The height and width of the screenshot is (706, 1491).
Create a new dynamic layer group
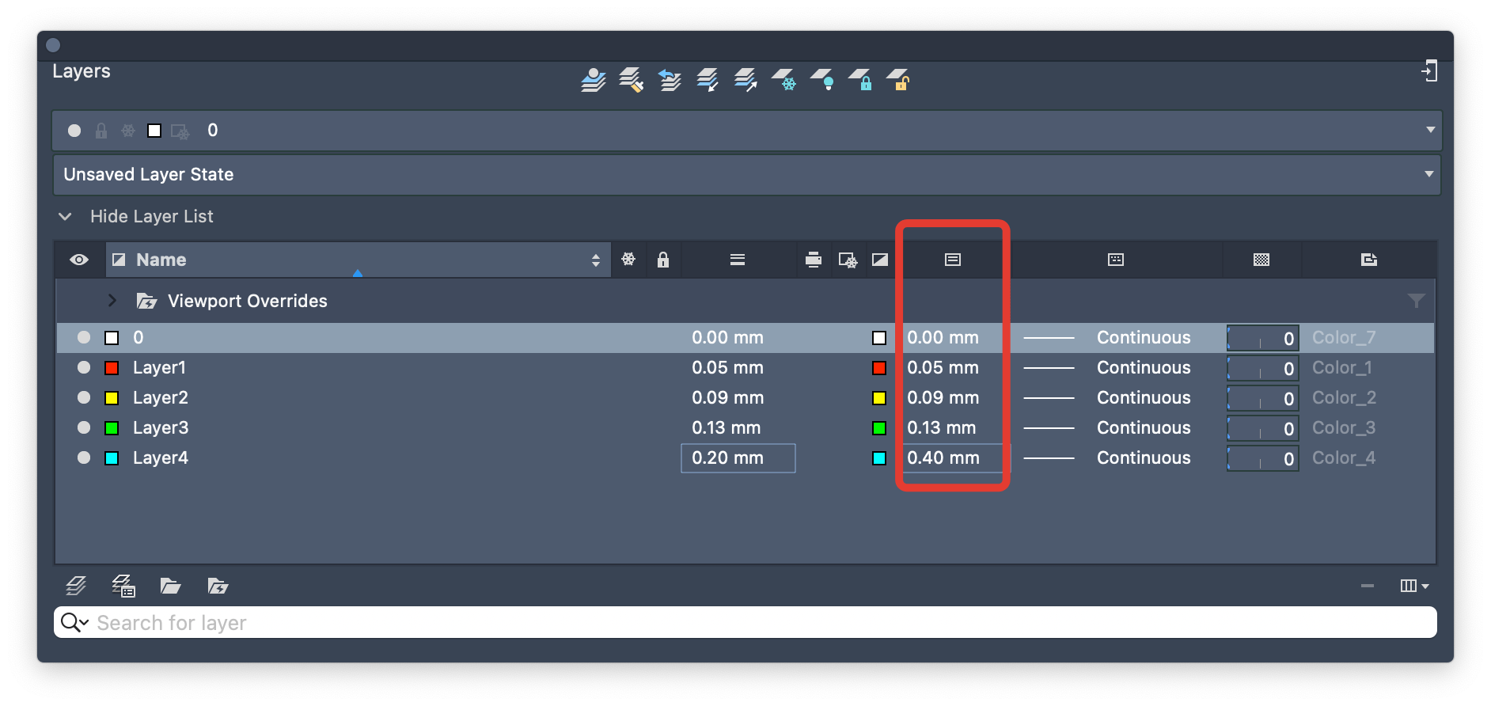tap(218, 586)
